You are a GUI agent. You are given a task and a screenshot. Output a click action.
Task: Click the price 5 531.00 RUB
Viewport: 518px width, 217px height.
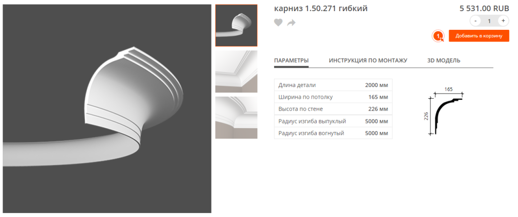[484, 9]
